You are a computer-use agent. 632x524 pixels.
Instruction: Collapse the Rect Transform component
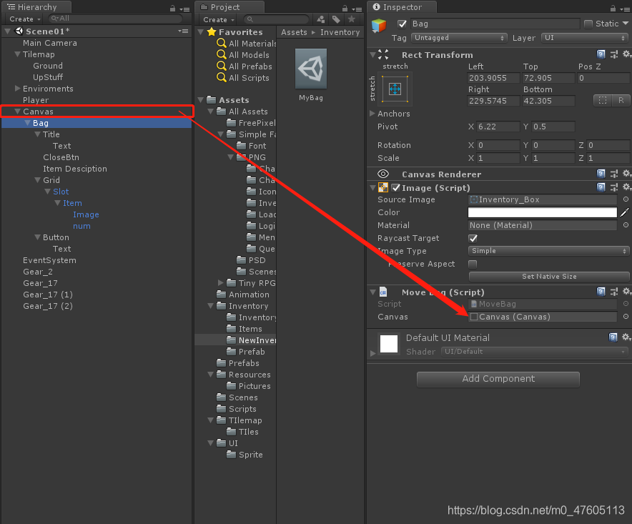pos(372,54)
